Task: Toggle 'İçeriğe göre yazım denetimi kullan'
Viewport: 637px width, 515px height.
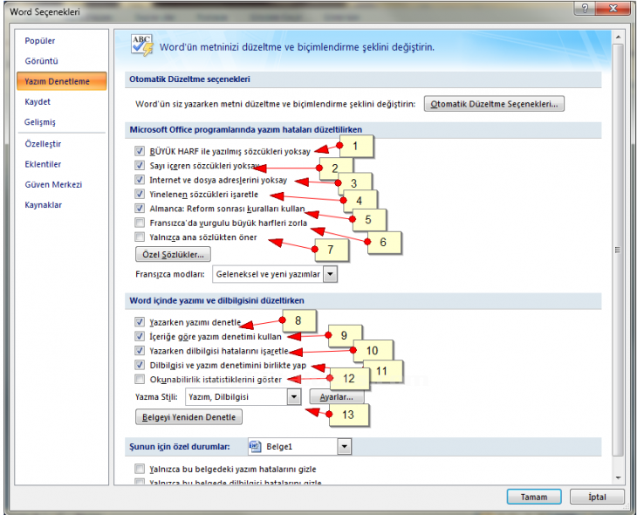Action: point(140,336)
